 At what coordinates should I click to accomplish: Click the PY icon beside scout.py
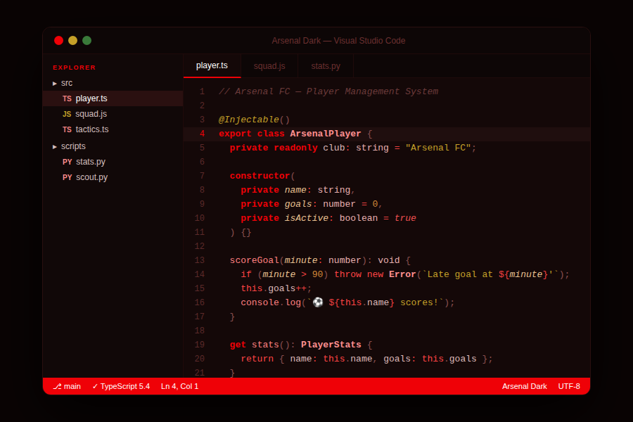68,177
